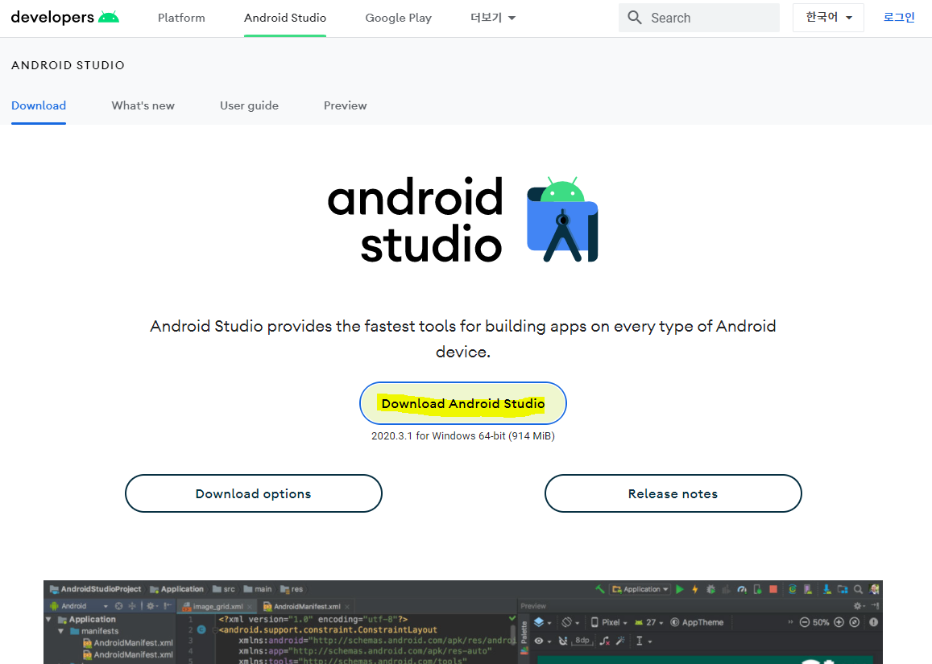Click the zoom out minus icon beside 50%

804,622
